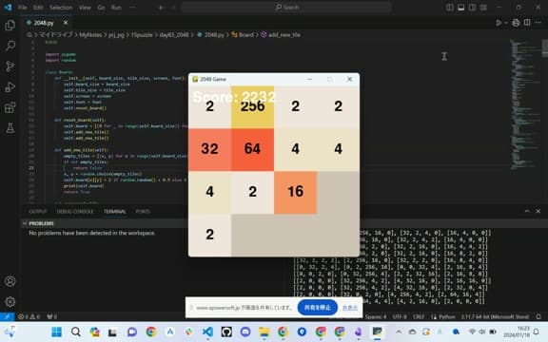Screen dimensions: 548x342
Task: Open GitHub Desktop from the taskbar
Action: tap(226, 332)
